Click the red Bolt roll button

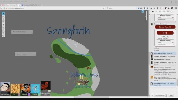(165, 33)
